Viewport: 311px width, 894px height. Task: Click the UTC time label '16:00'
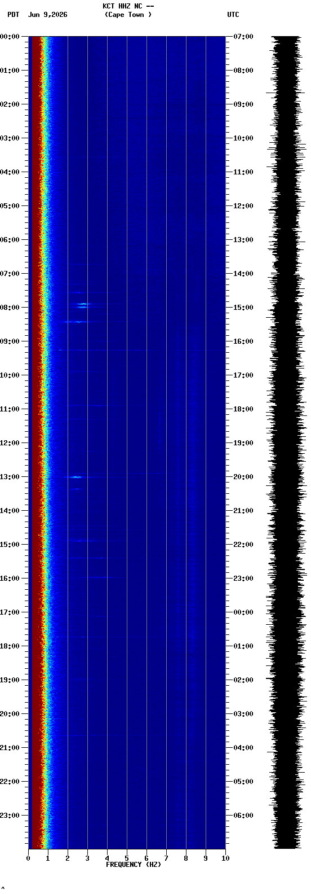click(x=243, y=341)
